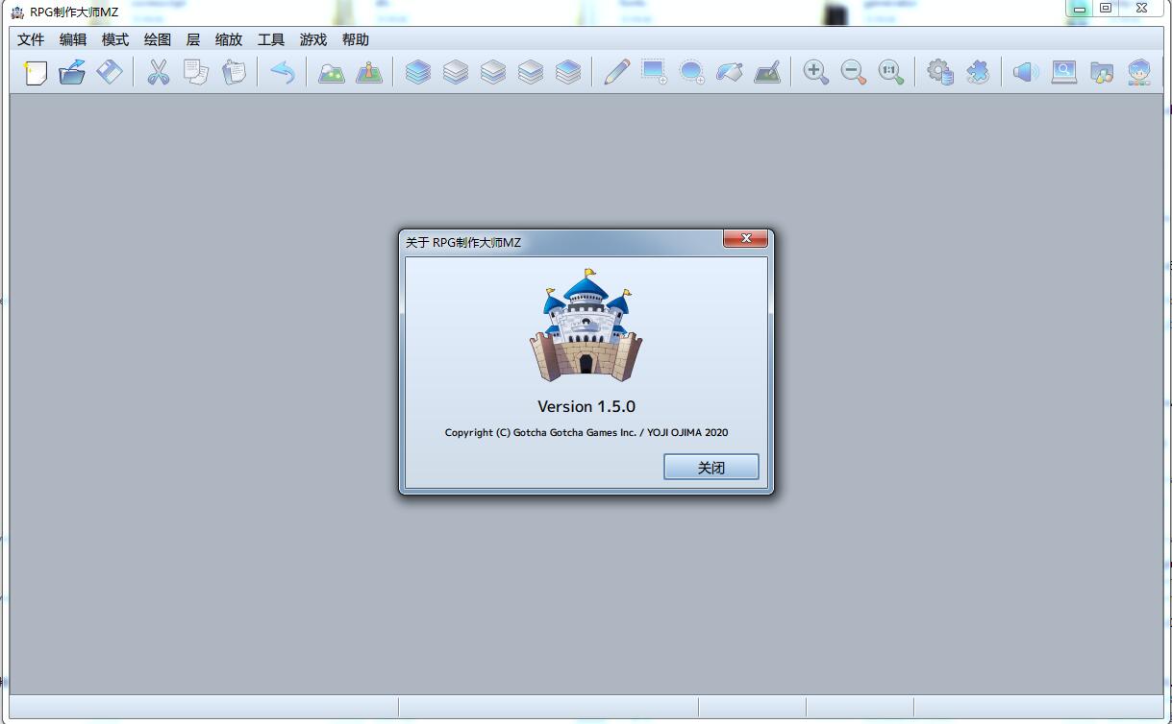Open the 编辑 menu
Image resolution: width=1172 pixels, height=724 pixels.
coord(73,39)
